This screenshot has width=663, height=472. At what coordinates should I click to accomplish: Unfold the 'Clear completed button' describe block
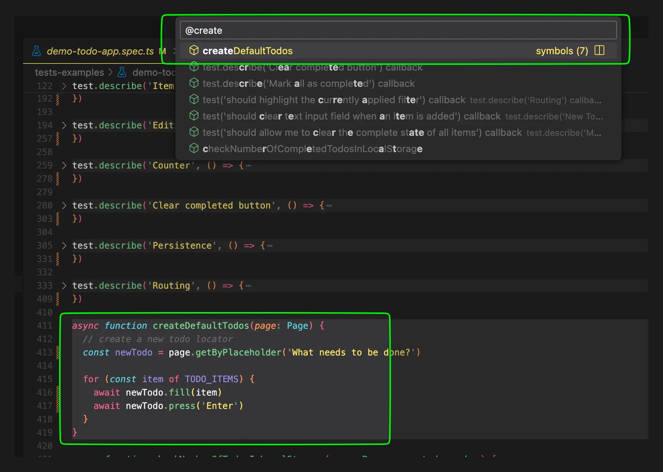pyautogui.click(x=64, y=206)
